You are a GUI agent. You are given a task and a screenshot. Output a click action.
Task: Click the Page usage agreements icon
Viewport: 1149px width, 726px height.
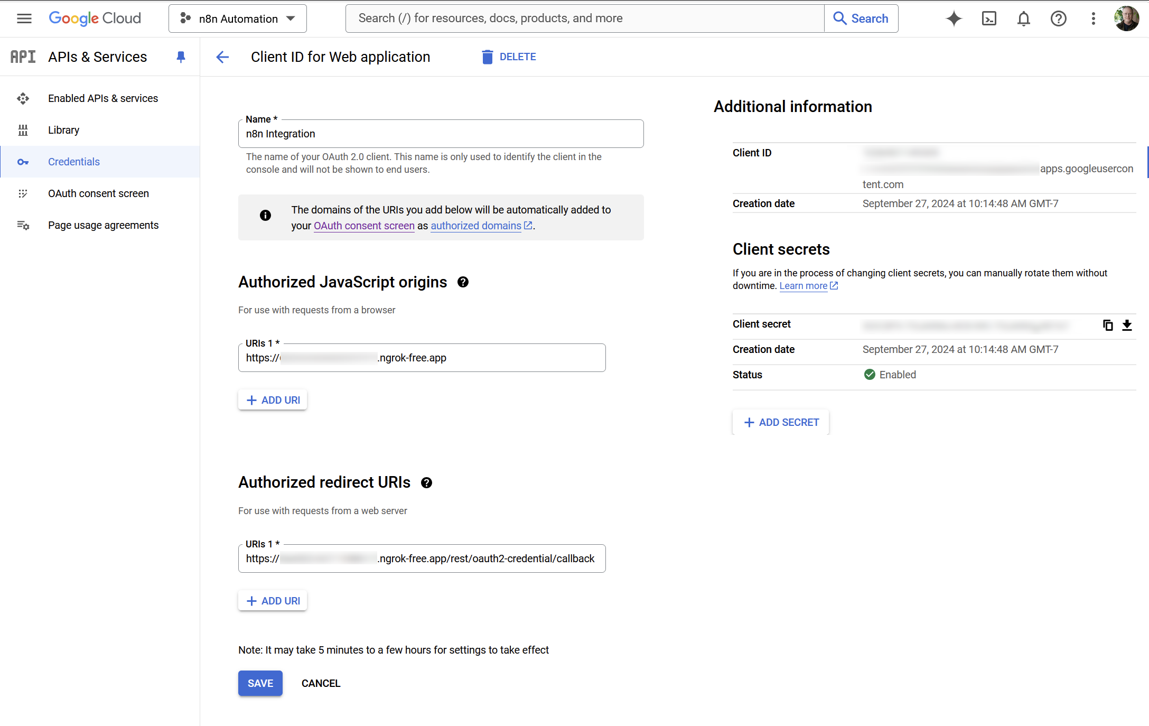tap(23, 225)
